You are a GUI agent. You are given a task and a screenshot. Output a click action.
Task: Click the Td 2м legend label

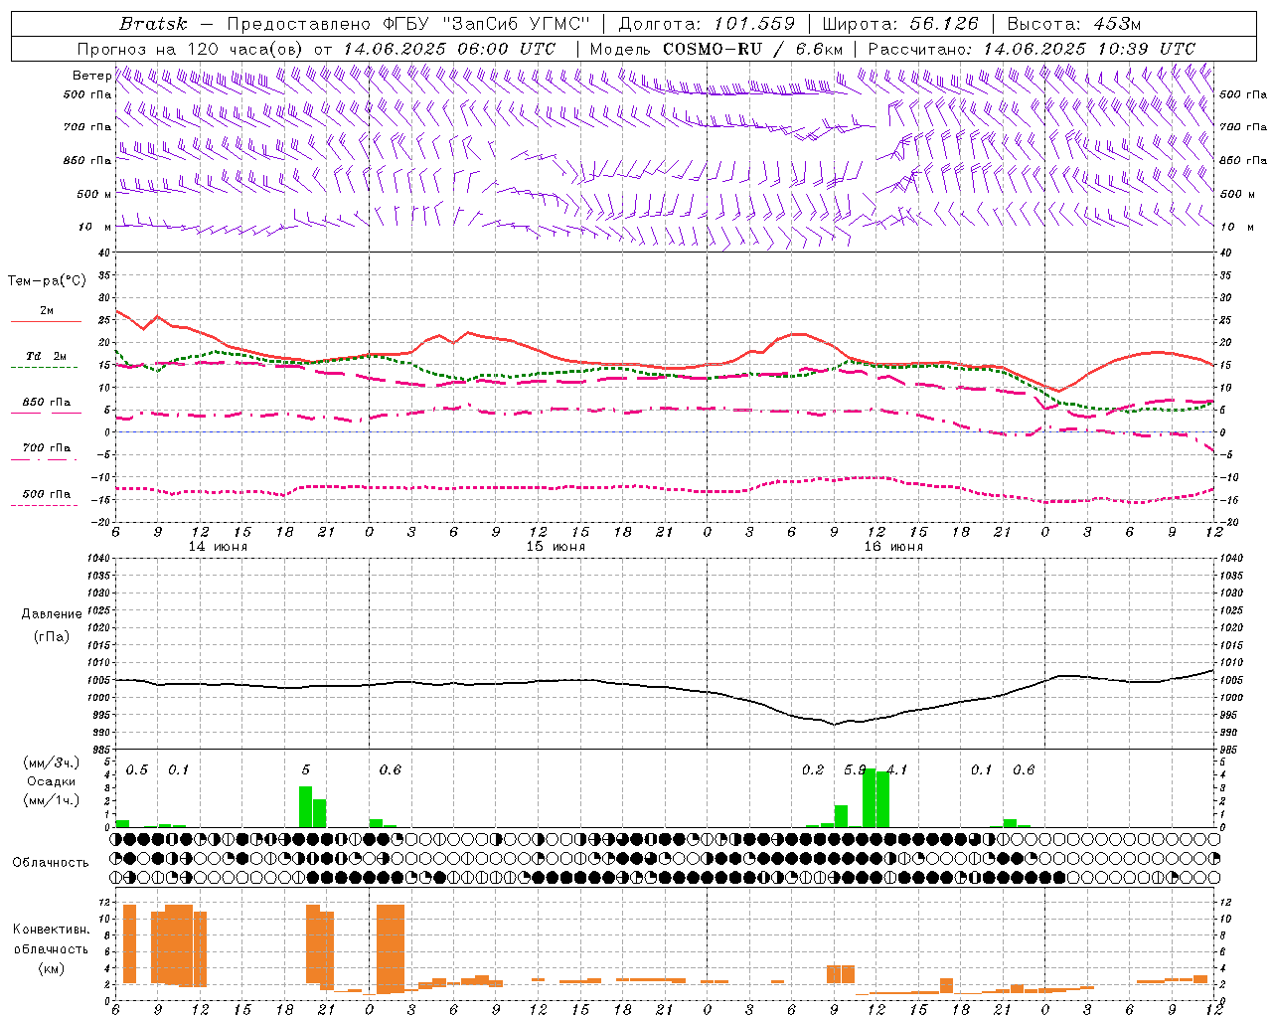tap(47, 356)
